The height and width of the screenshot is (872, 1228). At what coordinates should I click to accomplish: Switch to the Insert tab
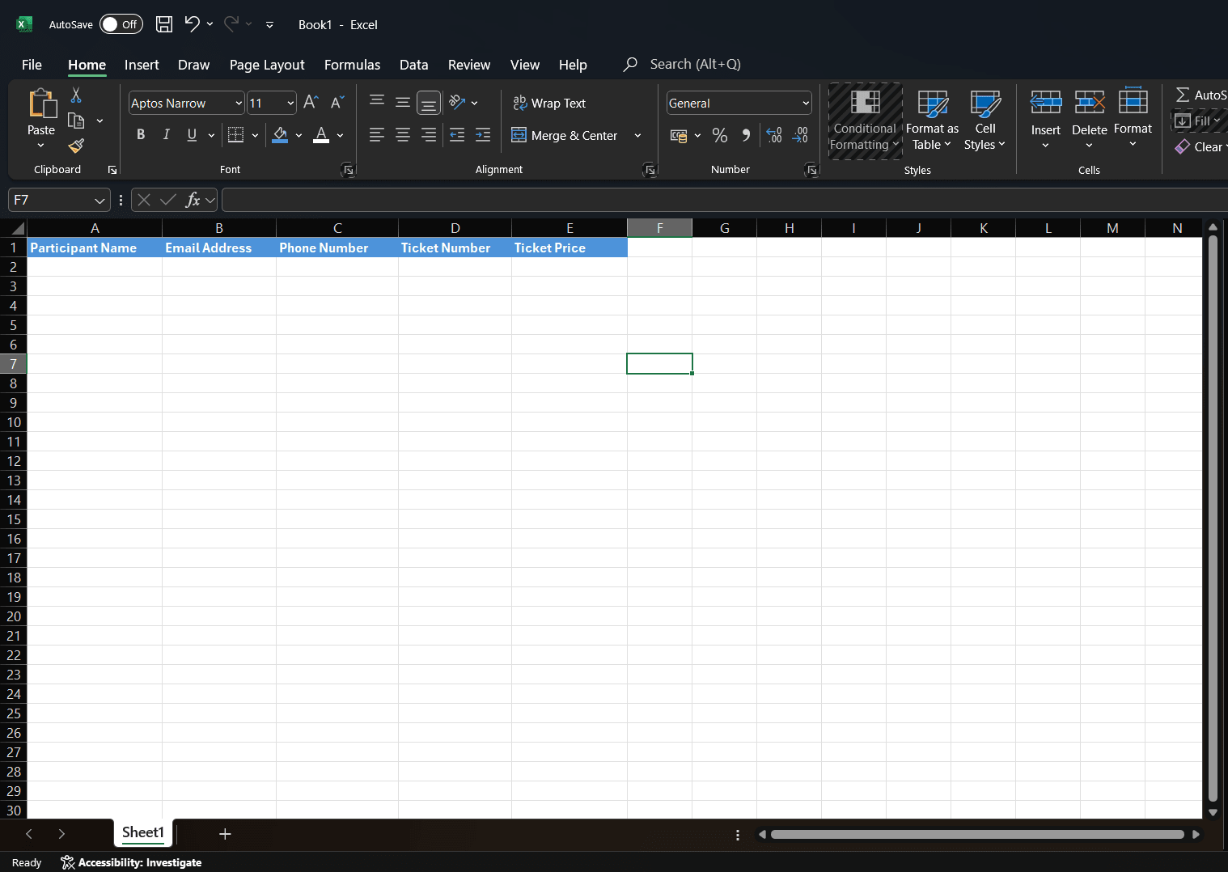pyautogui.click(x=142, y=65)
